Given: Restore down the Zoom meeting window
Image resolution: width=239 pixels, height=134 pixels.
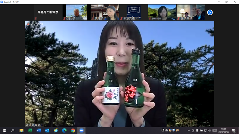Looking at the screenshot, I should [x=227, y=2].
